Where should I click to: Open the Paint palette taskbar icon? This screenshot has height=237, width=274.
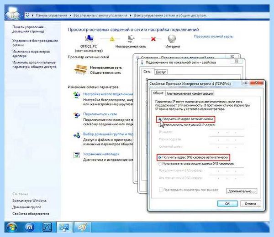click(83, 227)
